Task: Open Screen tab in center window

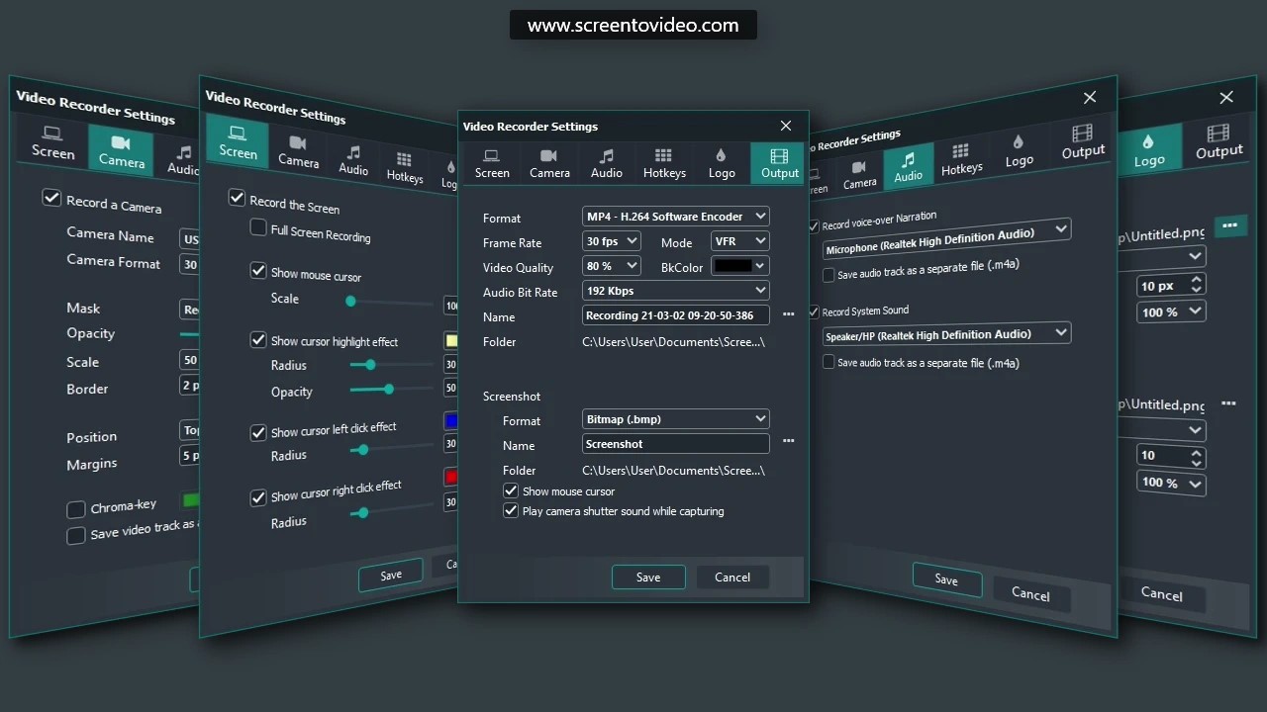Action: [492, 163]
